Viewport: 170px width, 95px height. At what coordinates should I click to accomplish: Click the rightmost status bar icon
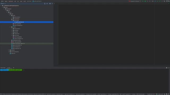coord(169,94)
